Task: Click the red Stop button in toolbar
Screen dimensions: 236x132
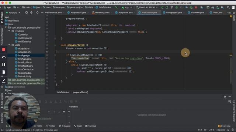Action: coord(196,7)
